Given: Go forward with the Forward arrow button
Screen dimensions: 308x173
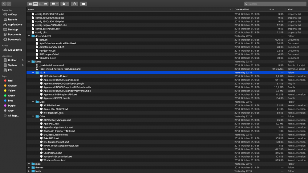Looking at the screenshot, I should [9, 4].
